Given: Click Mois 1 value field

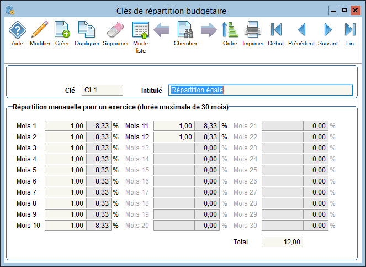Looking at the screenshot, I should click(65, 126).
